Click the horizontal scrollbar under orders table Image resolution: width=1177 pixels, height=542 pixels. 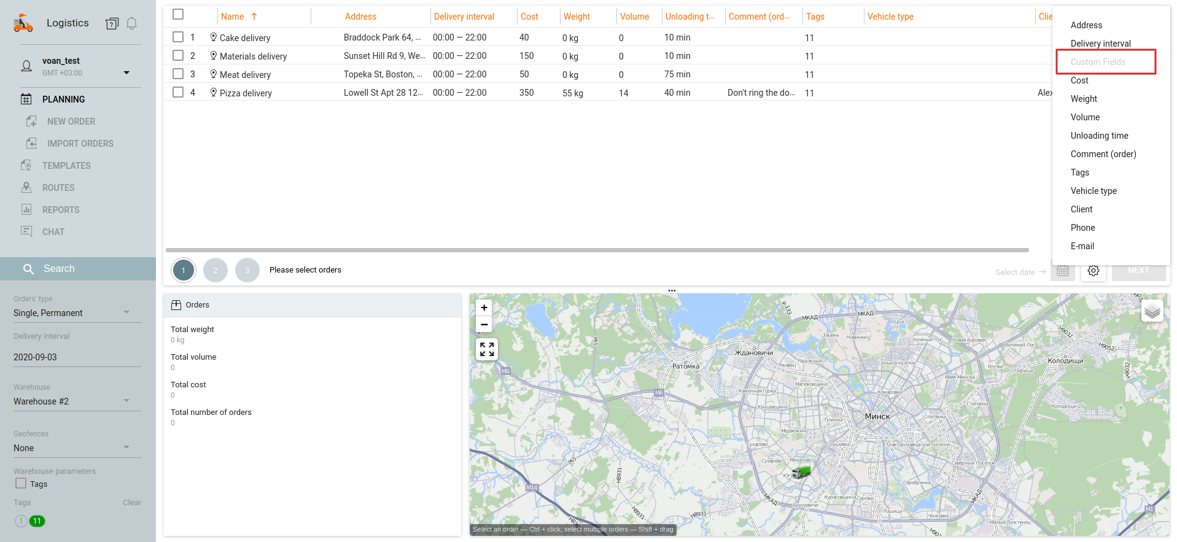coord(597,250)
